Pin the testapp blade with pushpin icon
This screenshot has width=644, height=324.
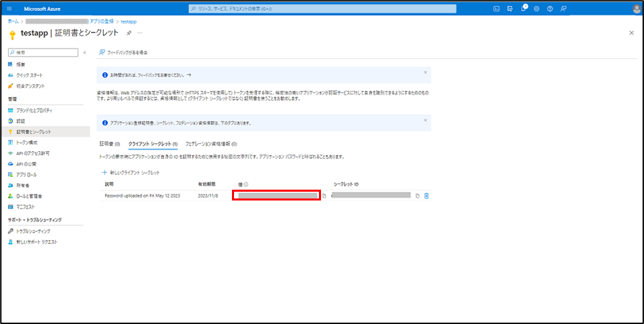(x=129, y=32)
